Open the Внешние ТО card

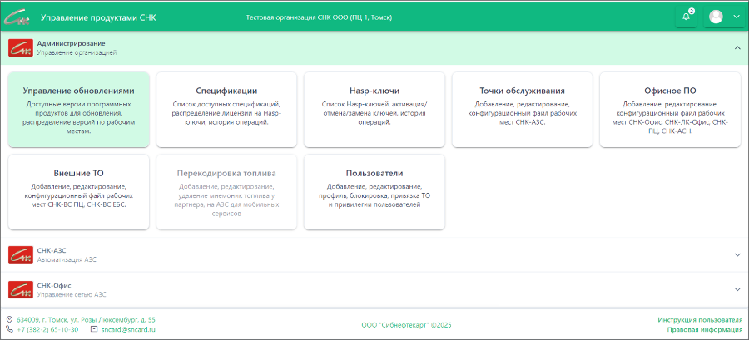[x=79, y=192]
